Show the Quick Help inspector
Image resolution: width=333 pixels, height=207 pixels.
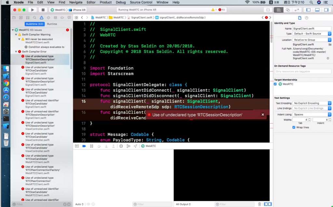click(x=306, y=18)
